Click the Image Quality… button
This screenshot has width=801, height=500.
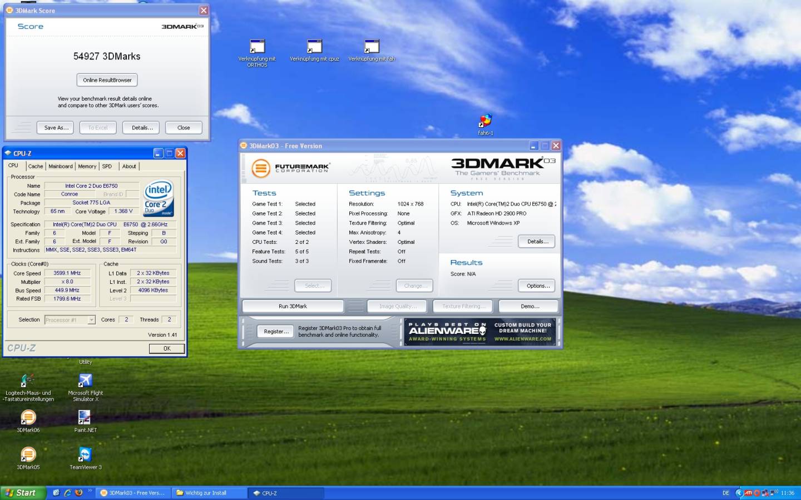tap(398, 306)
